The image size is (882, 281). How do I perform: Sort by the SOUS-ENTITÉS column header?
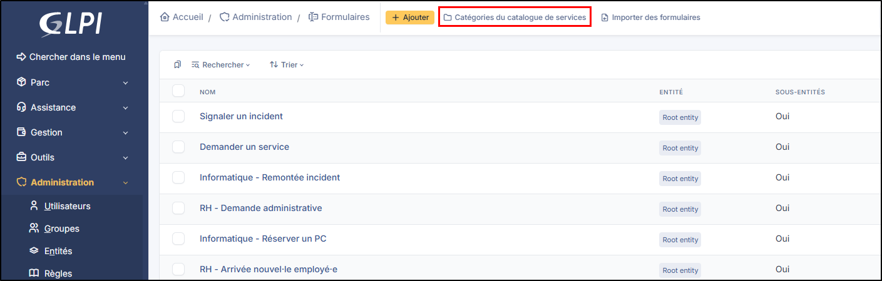click(x=800, y=92)
